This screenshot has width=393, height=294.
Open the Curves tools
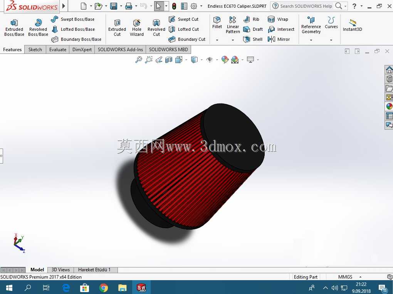click(331, 23)
